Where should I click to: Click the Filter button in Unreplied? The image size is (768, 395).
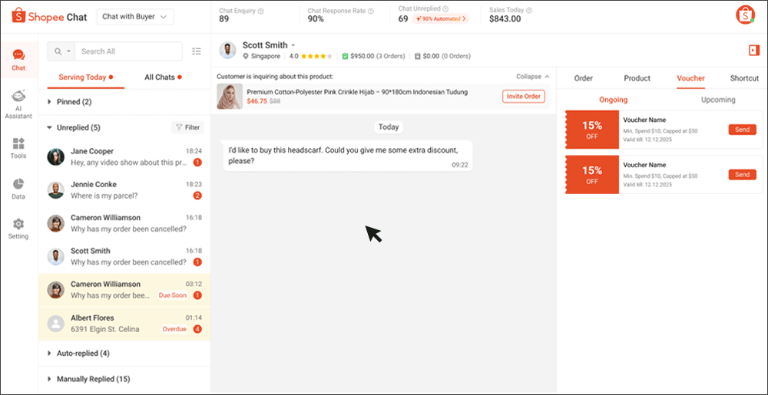[x=187, y=127]
